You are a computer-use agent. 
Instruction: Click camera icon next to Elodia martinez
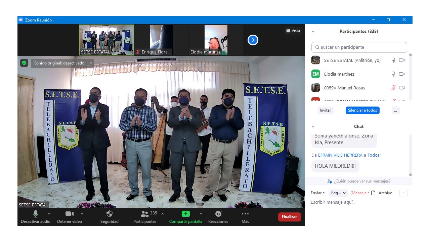coord(402,74)
